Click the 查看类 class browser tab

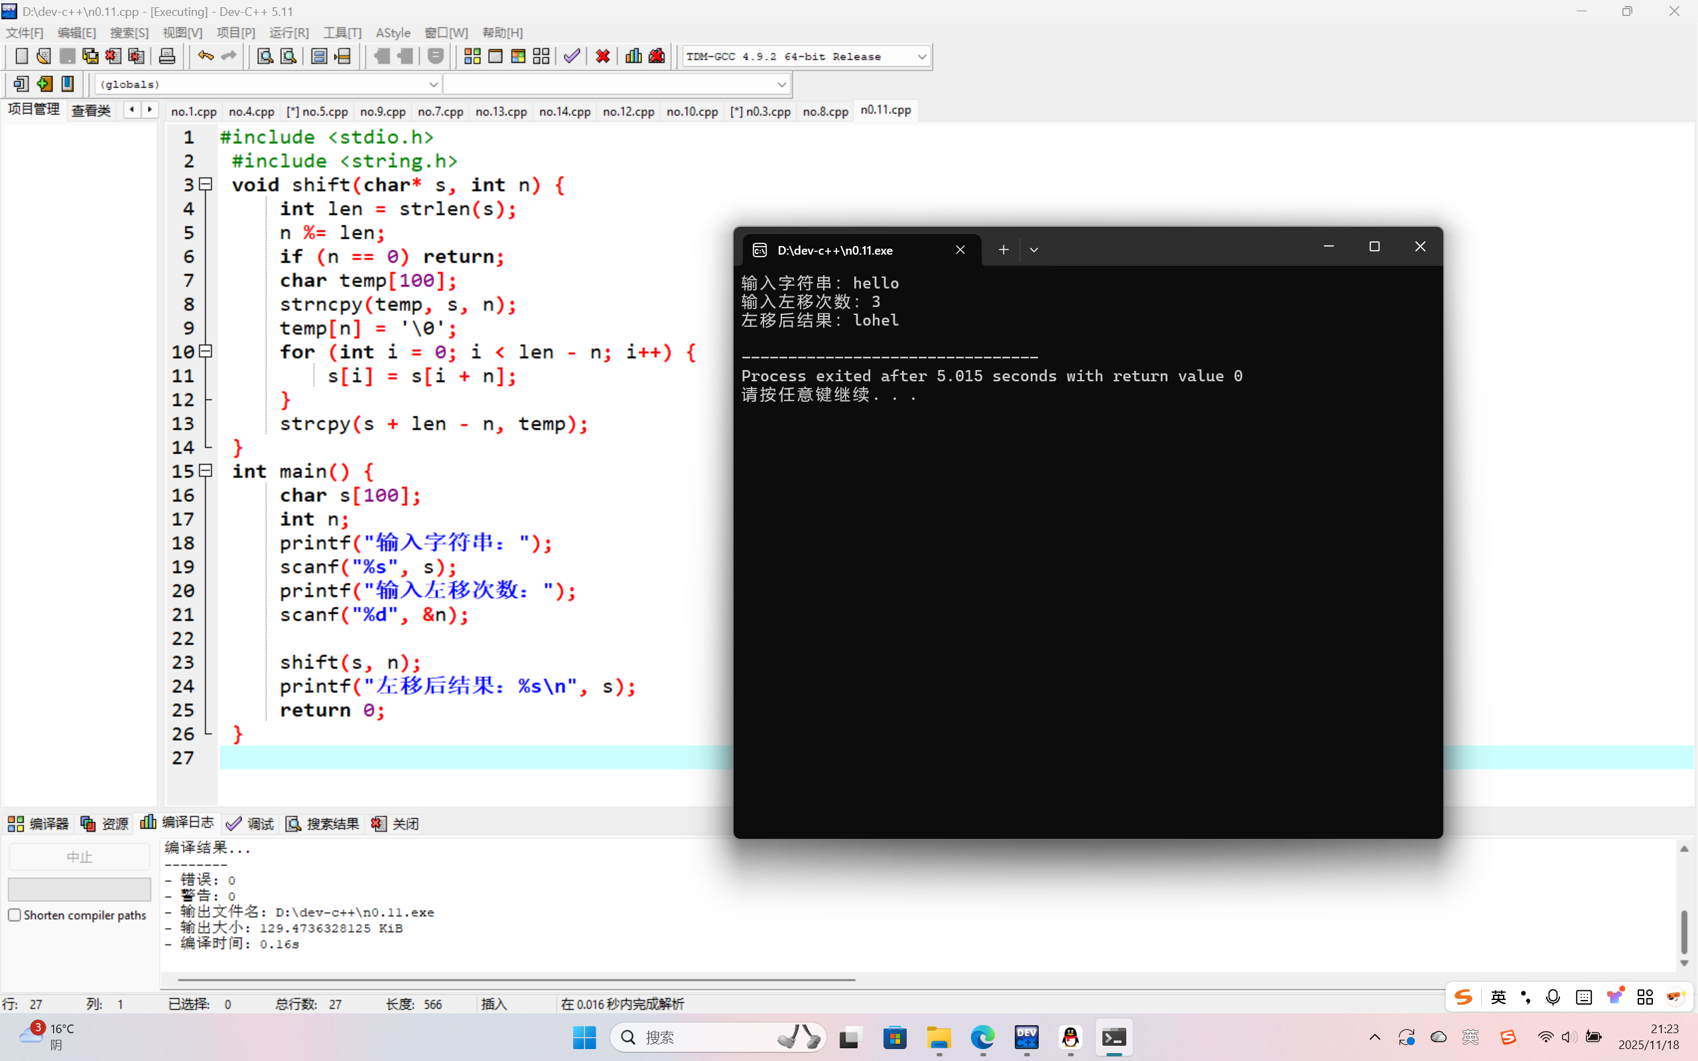click(x=92, y=110)
